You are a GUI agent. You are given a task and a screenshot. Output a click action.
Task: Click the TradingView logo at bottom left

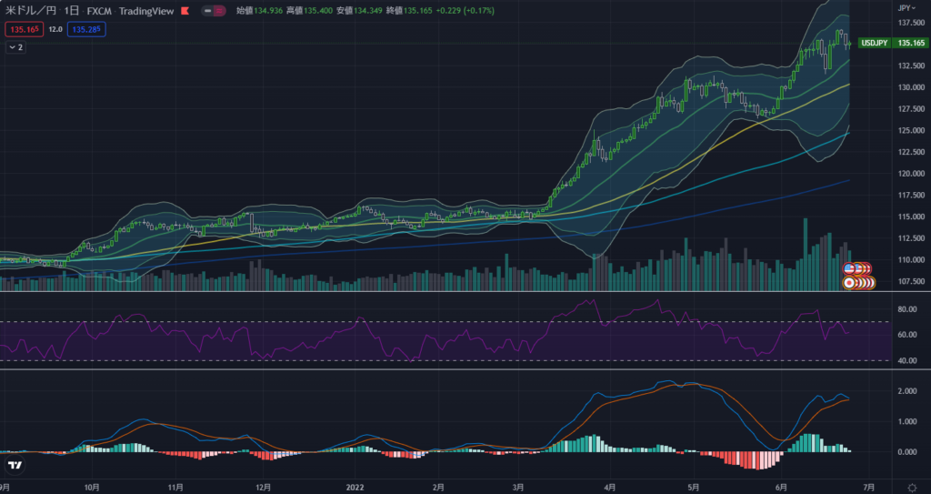15,466
